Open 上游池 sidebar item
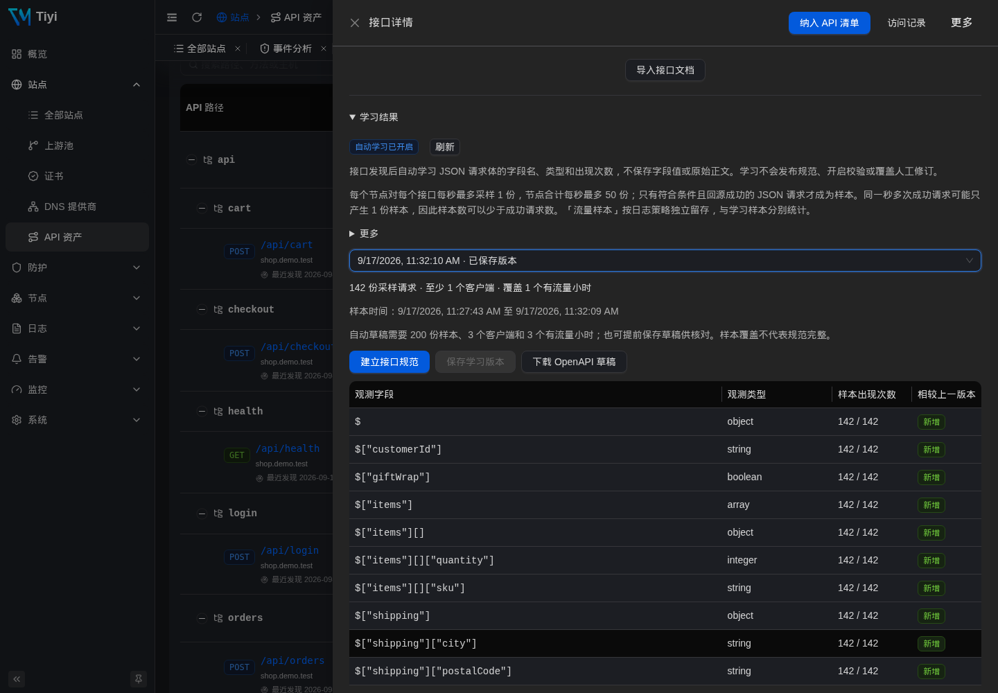 click(77, 146)
